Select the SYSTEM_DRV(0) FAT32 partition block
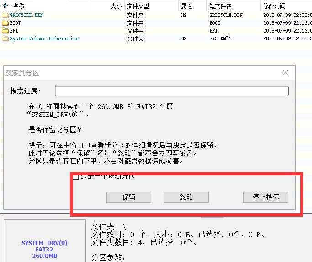This screenshot has height=262, width=312. click(x=45, y=241)
